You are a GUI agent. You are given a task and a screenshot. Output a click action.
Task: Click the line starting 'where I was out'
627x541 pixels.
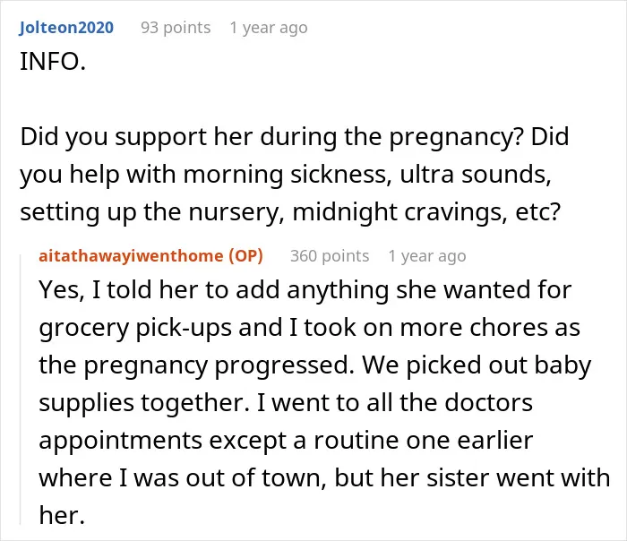click(324, 477)
